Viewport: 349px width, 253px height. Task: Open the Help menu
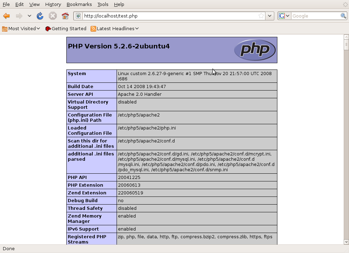point(119,5)
